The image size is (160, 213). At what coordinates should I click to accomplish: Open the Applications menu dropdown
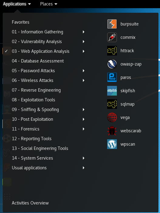tap(17, 4)
